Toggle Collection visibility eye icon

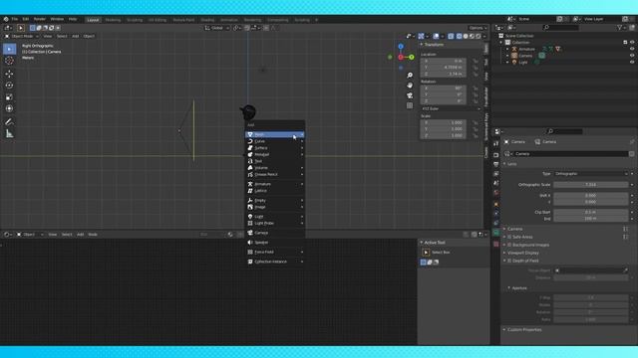pos(632,42)
